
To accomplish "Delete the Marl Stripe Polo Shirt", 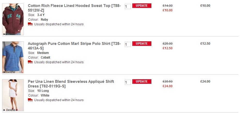I will tap(10, 72).
